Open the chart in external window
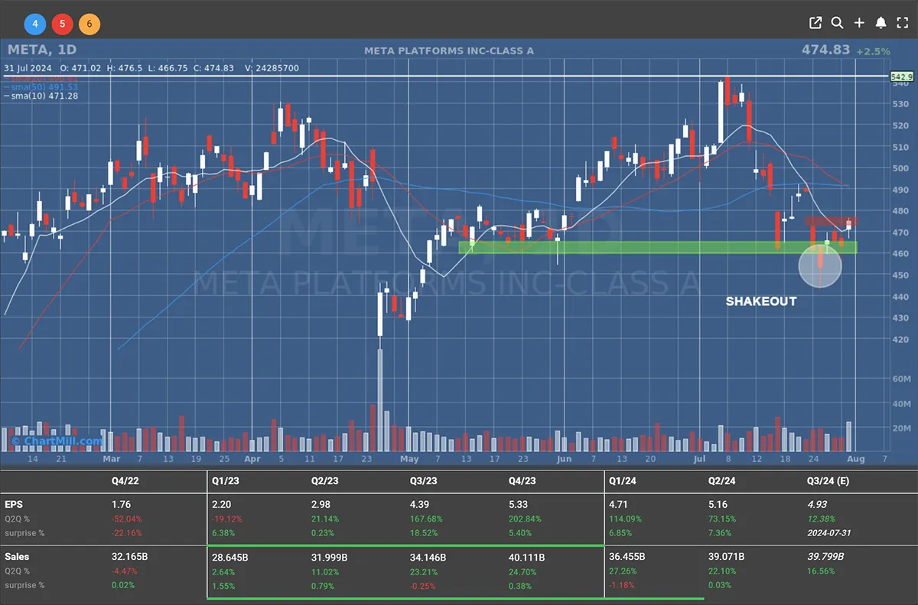 (815, 22)
